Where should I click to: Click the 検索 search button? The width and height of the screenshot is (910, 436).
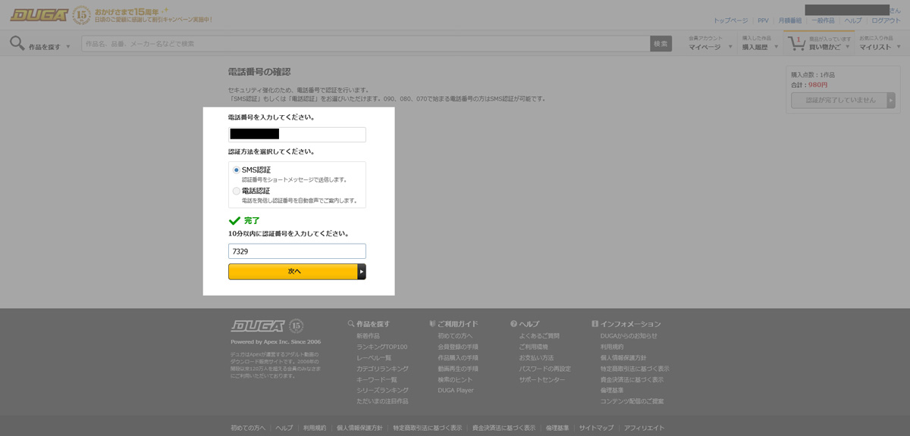pos(661,44)
